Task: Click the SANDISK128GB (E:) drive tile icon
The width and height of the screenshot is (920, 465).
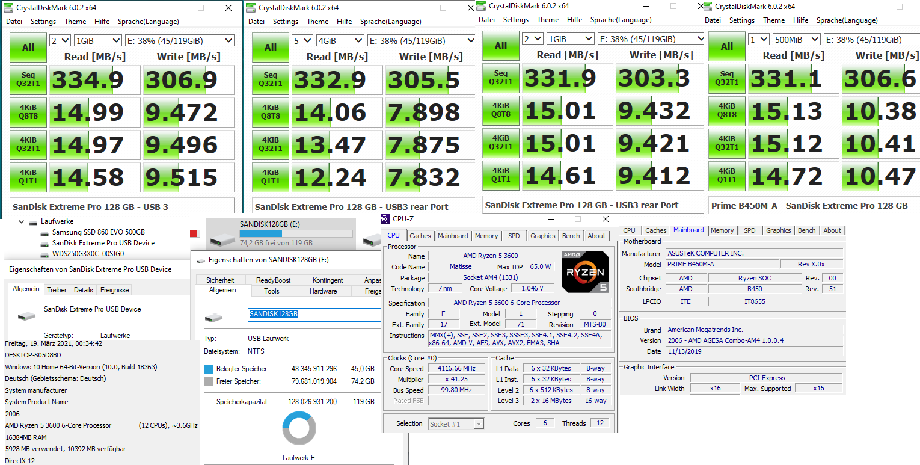Action: tap(221, 239)
